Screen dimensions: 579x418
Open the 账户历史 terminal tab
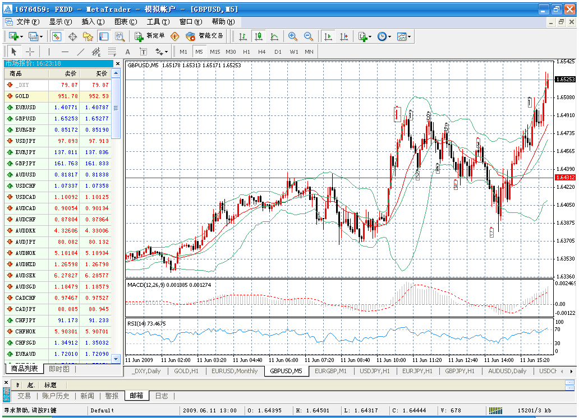coord(56,396)
